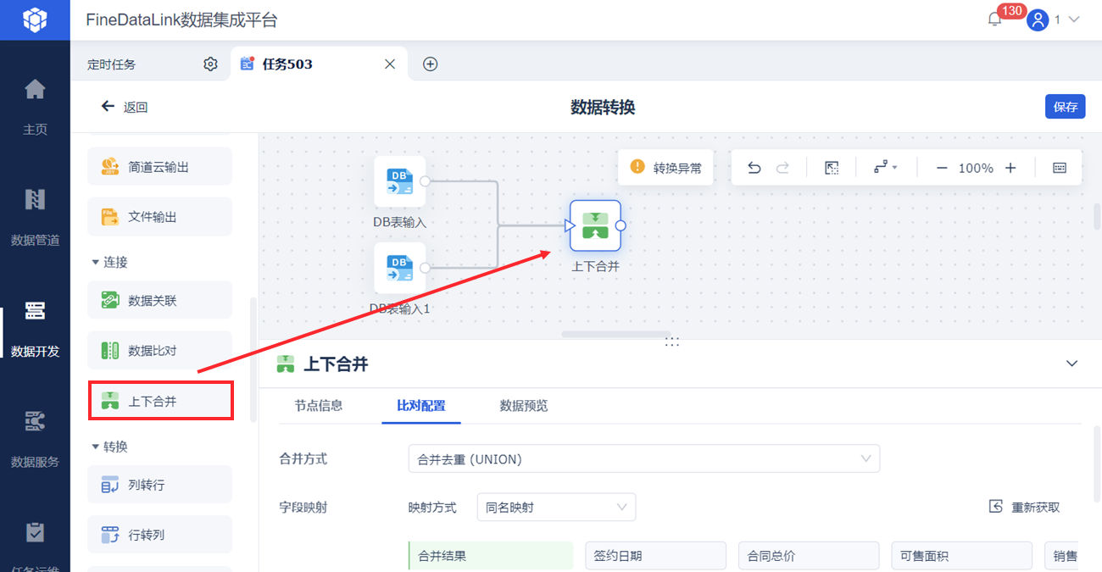Click the undo arrow in canvas toolbar
This screenshot has width=1102, height=572.
pyautogui.click(x=754, y=168)
